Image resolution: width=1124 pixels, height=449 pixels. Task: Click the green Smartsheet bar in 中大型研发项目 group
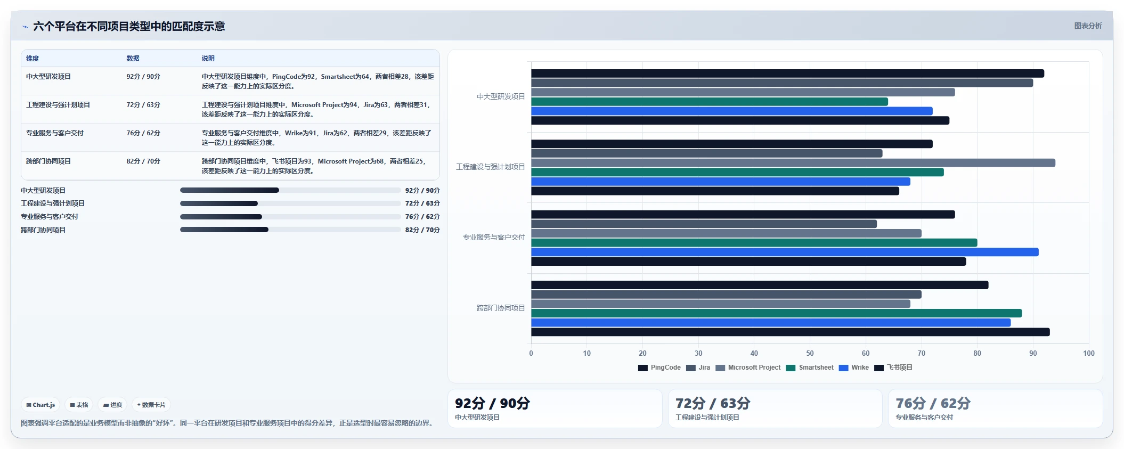[x=710, y=102]
